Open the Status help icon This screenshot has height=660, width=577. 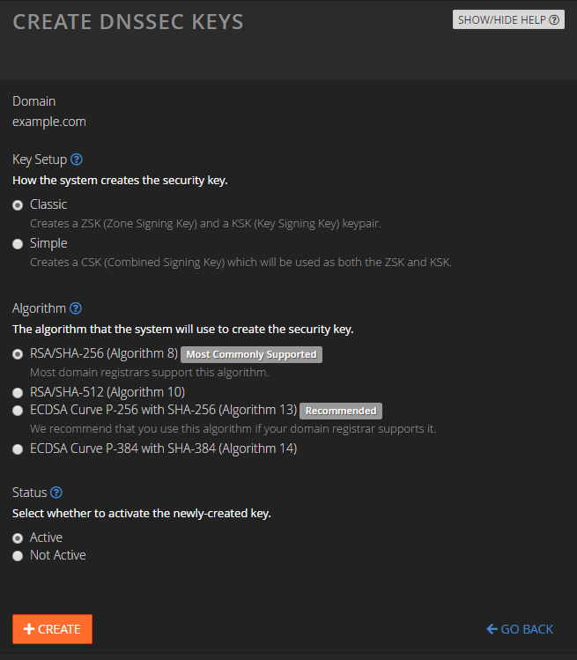pyautogui.click(x=56, y=493)
